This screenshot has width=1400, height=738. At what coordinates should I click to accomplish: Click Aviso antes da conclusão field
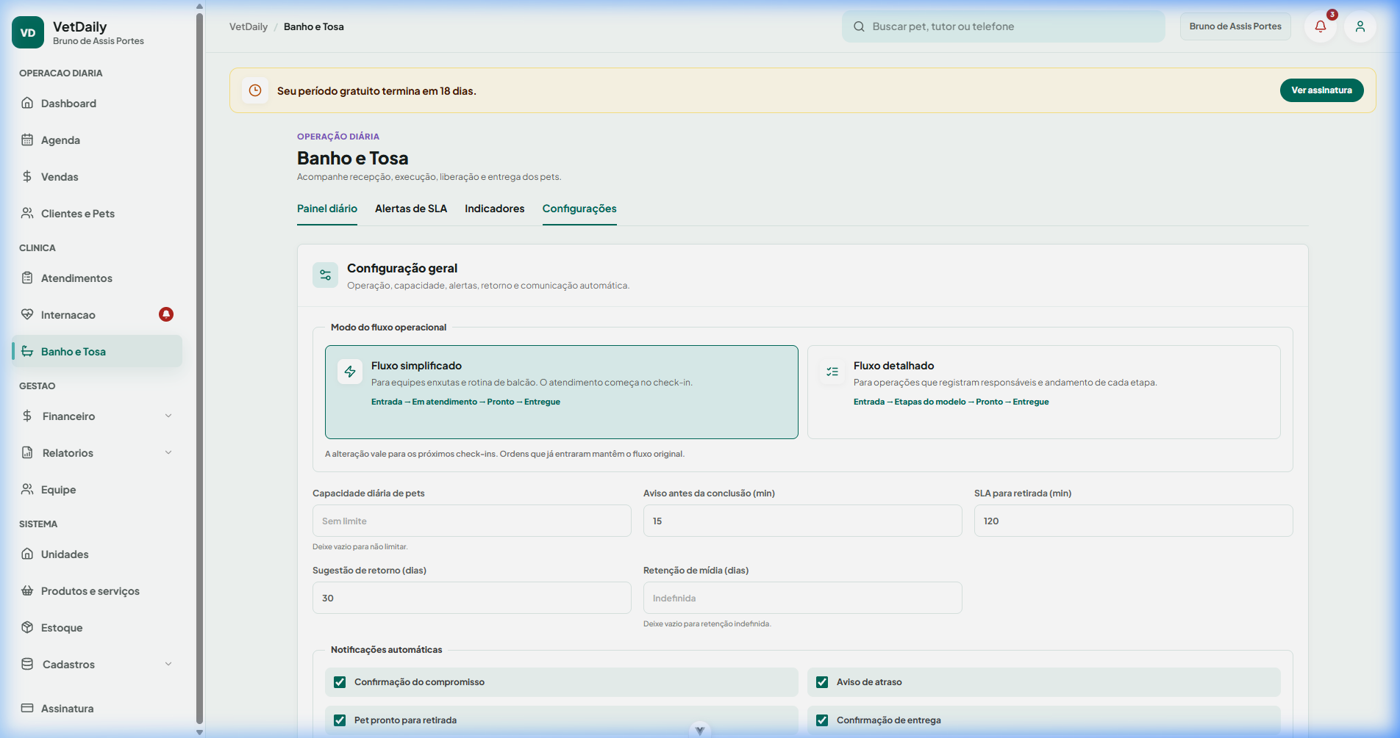click(803, 521)
